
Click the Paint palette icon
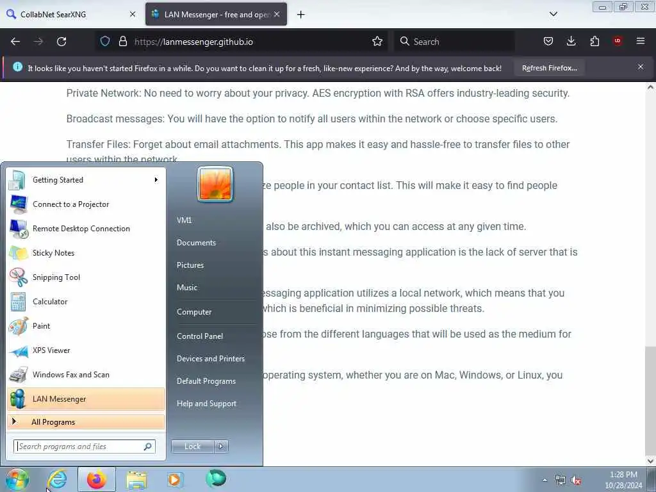click(18, 326)
